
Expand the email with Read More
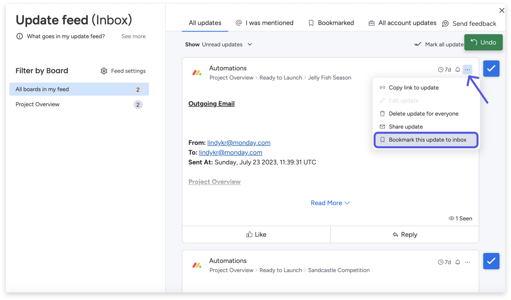point(330,203)
